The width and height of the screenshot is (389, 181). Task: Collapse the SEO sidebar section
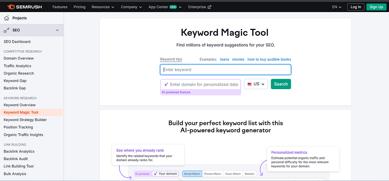(x=57, y=30)
